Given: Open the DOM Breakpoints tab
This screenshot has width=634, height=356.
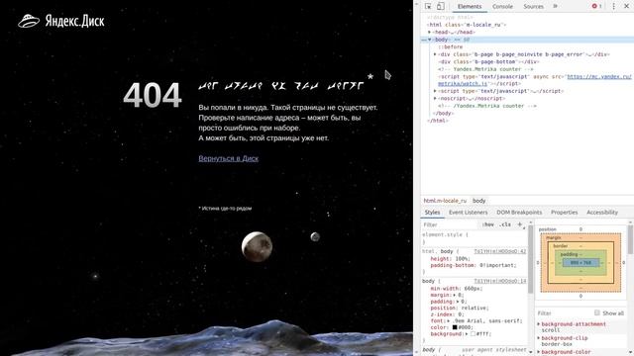Looking at the screenshot, I should click(x=519, y=213).
